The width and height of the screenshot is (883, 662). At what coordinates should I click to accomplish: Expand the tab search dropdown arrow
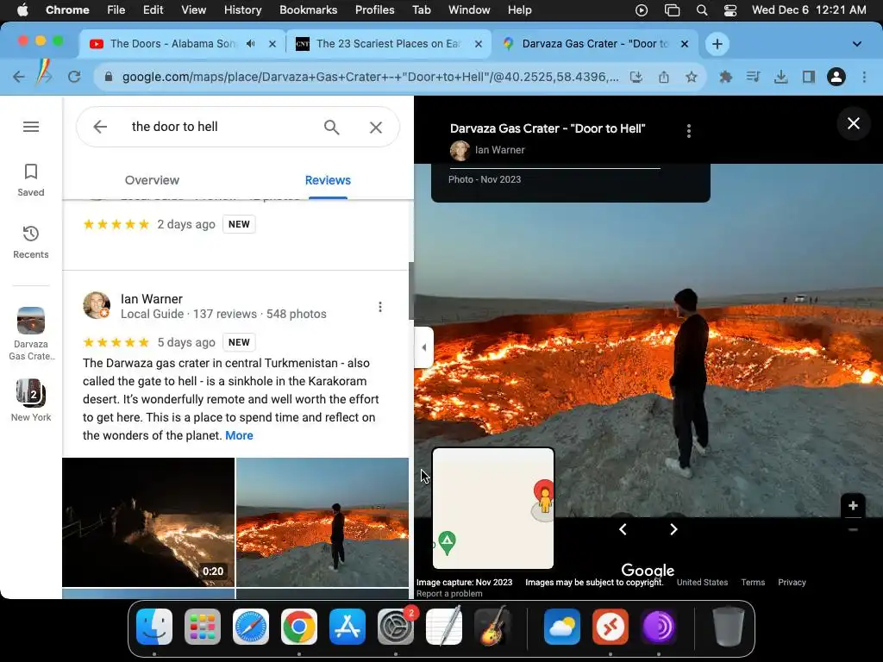(x=856, y=44)
